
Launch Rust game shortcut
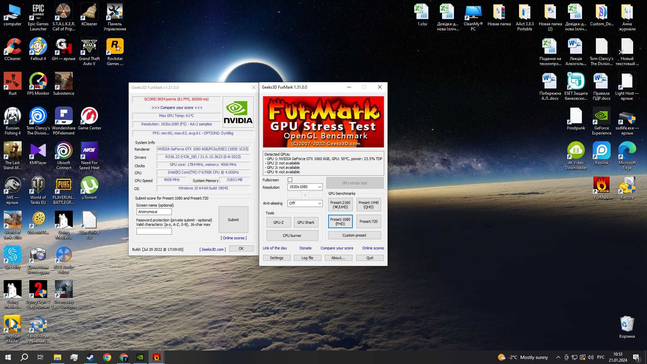(12, 84)
